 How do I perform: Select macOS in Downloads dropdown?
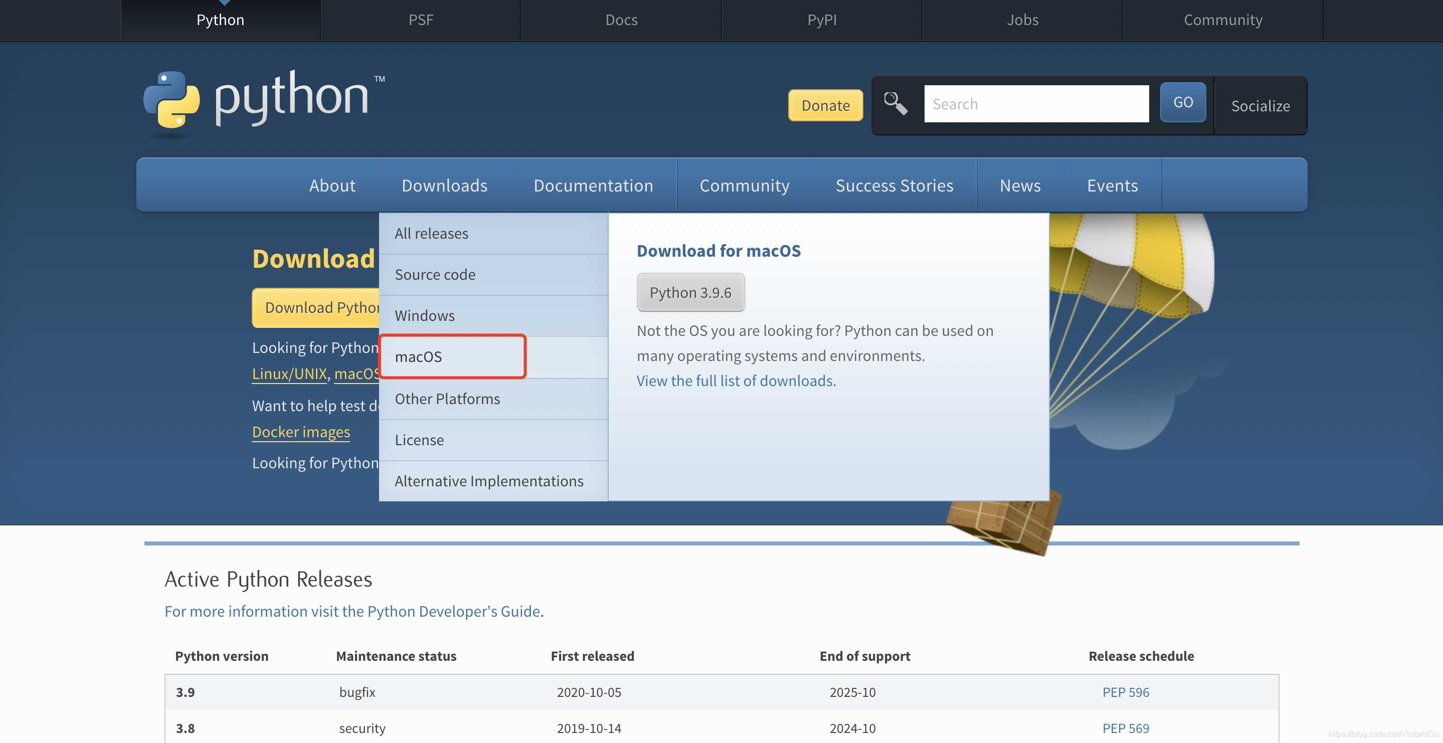tap(493, 357)
